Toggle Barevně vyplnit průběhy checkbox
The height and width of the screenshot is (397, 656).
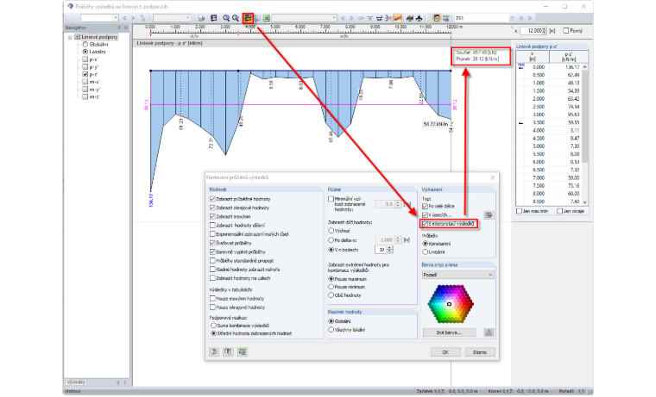212,252
